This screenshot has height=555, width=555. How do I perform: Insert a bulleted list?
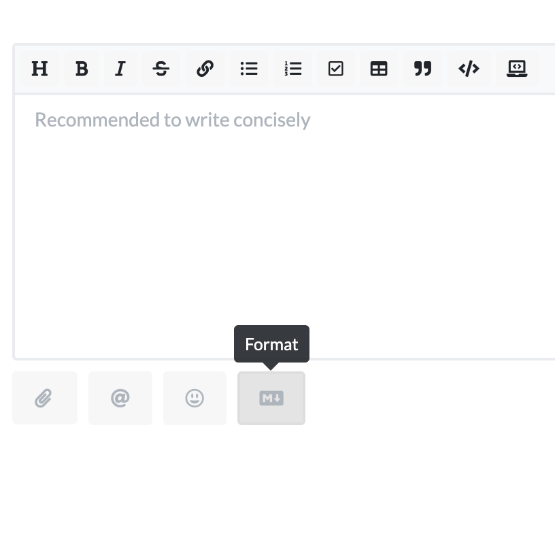click(x=249, y=69)
